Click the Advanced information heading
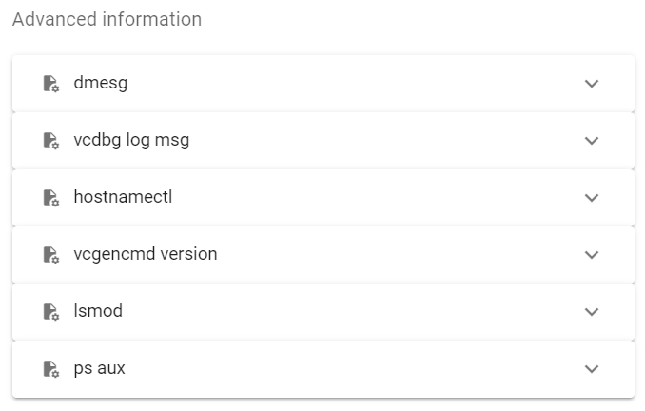The width and height of the screenshot is (645, 411). (107, 19)
